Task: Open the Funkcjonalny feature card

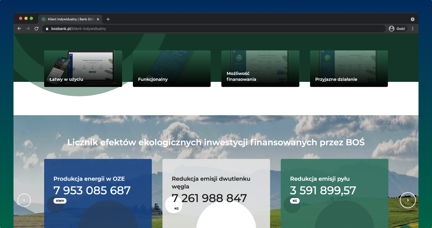Action: (x=172, y=69)
